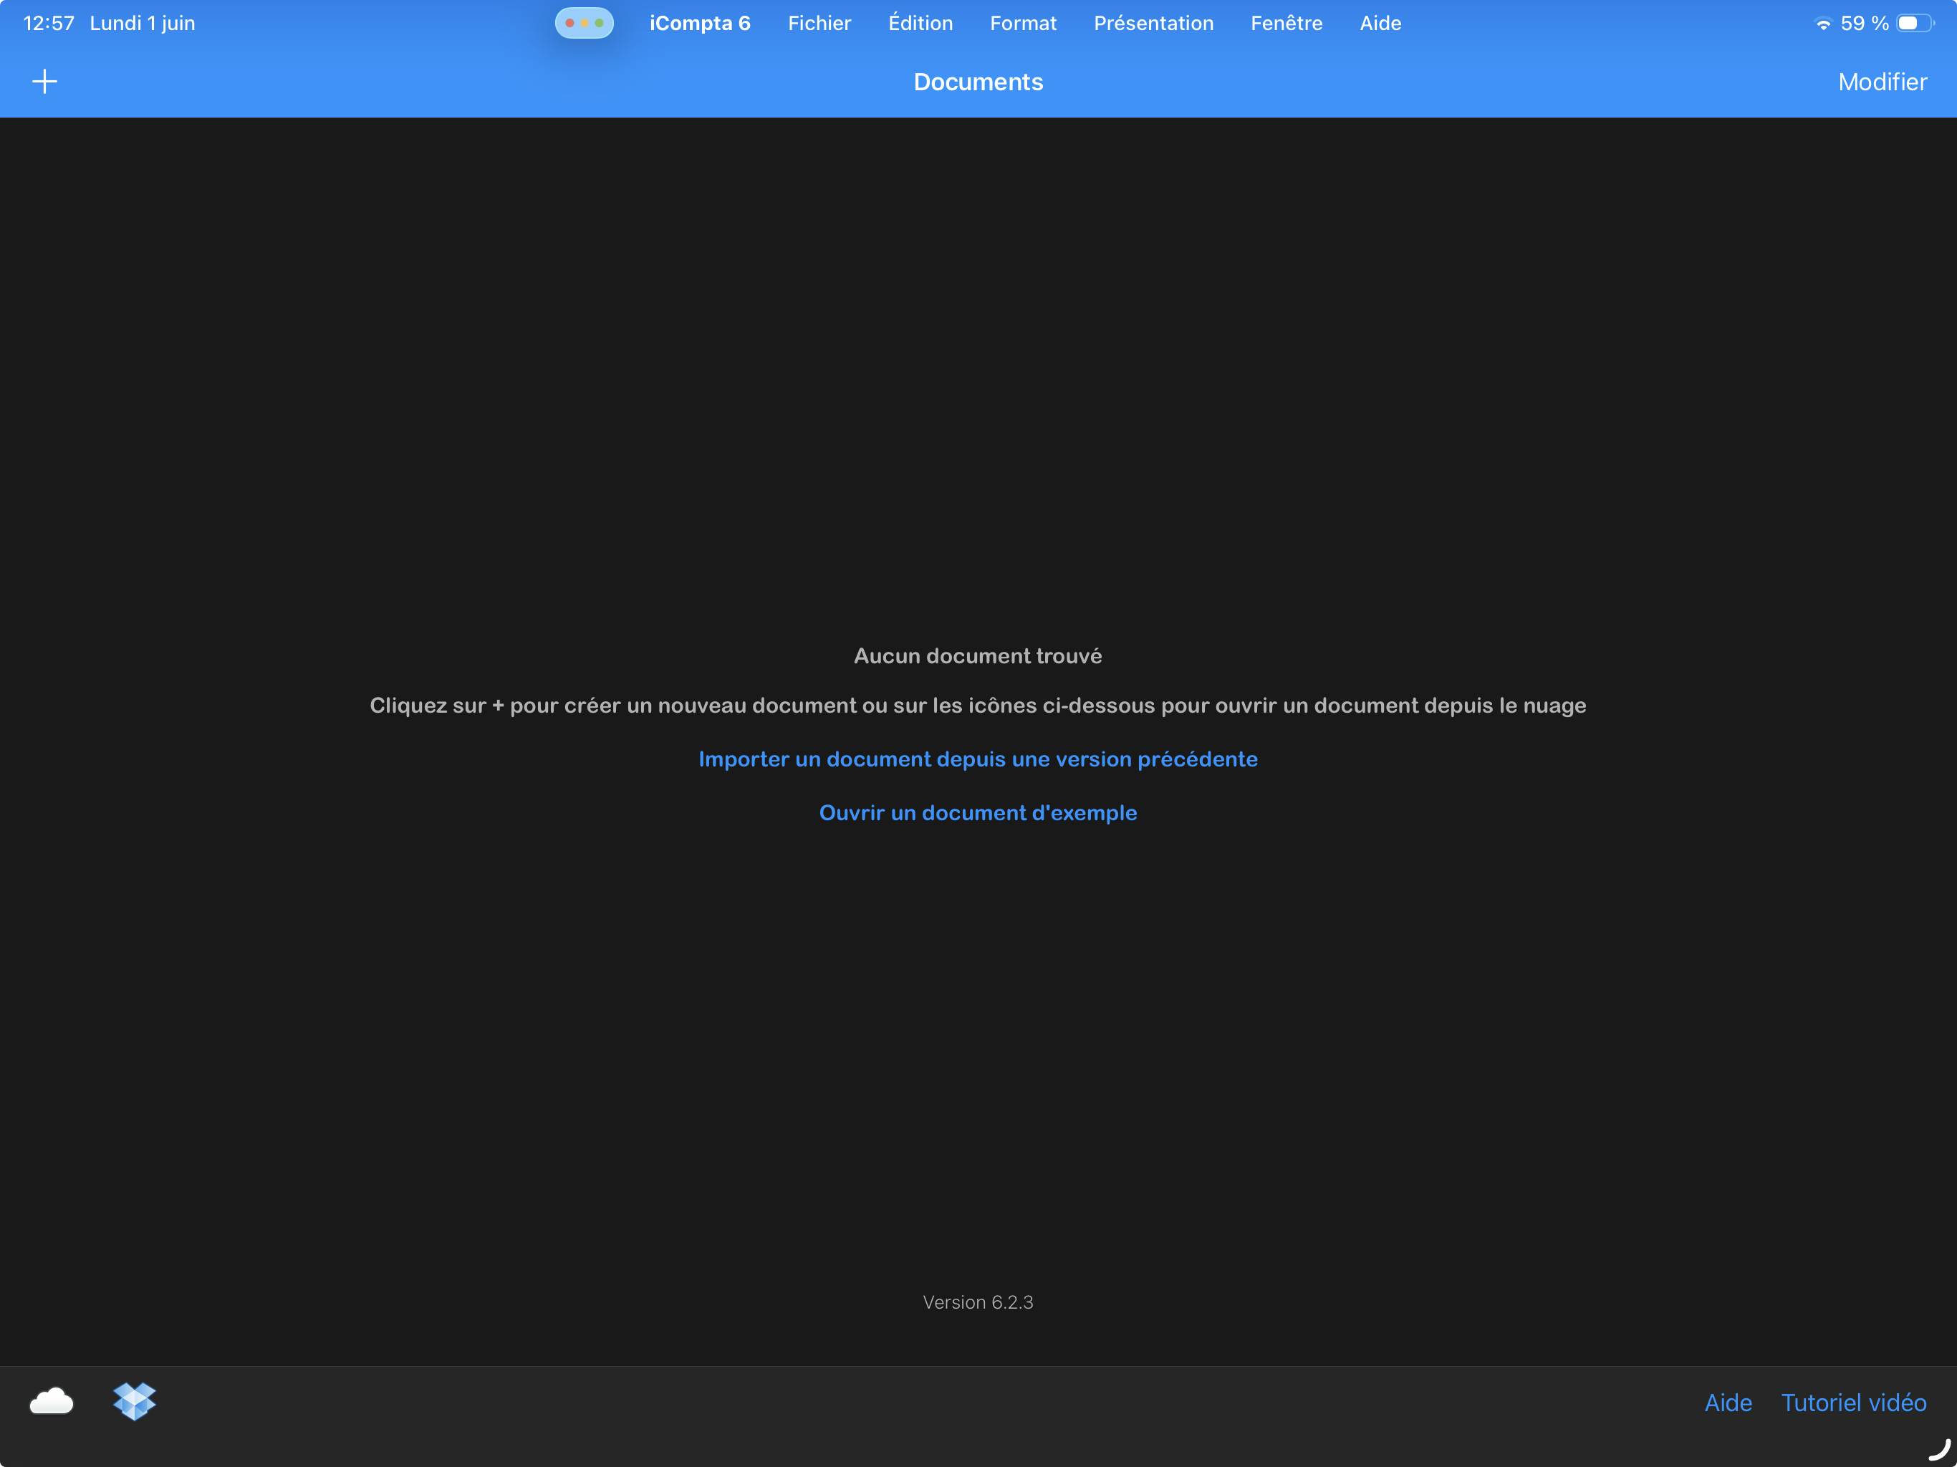The width and height of the screenshot is (1957, 1467).
Task: Click the plus icon to create a document
Action: click(44, 82)
